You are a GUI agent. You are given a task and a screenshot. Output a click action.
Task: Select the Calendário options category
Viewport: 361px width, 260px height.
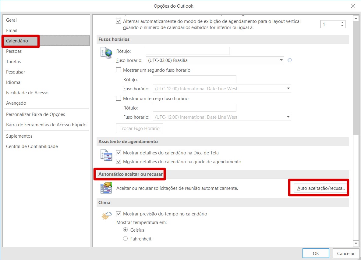tap(46, 41)
